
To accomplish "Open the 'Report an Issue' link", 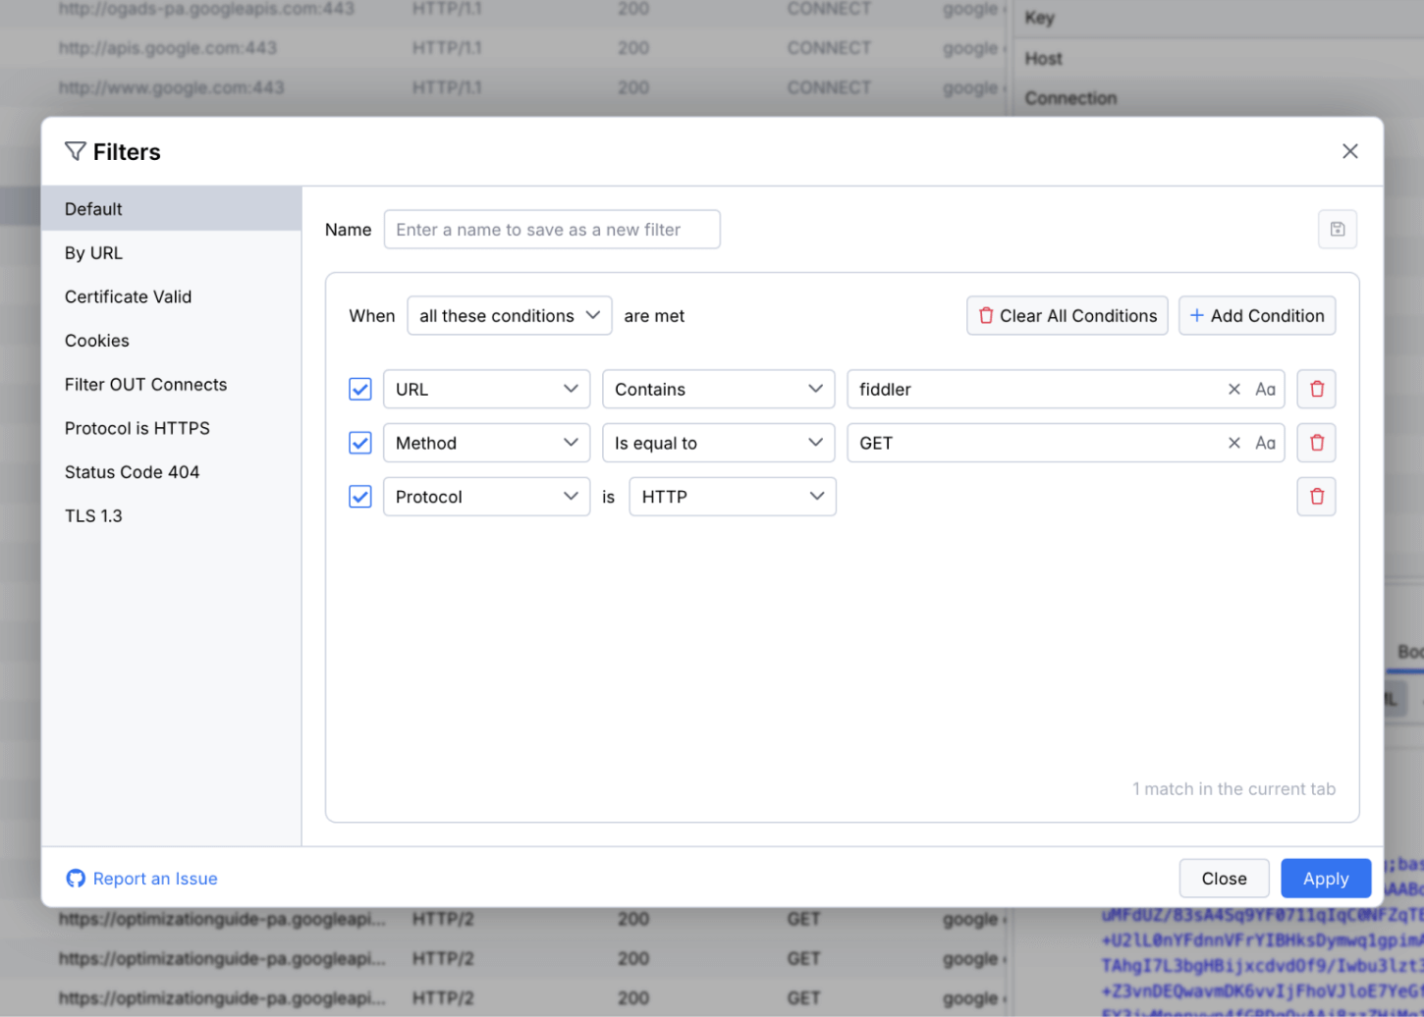I will [154, 879].
